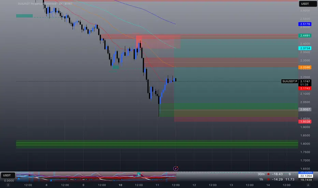The width and height of the screenshot is (318, 188).
Task: Click the 0.0000 value beside the indicator pane
Action: click(x=9, y=180)
